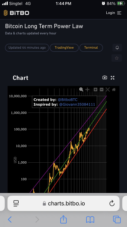Reload page in Safari address bar
The height and width of the screenshot is (227, 127).
click(x=112, y=204)
